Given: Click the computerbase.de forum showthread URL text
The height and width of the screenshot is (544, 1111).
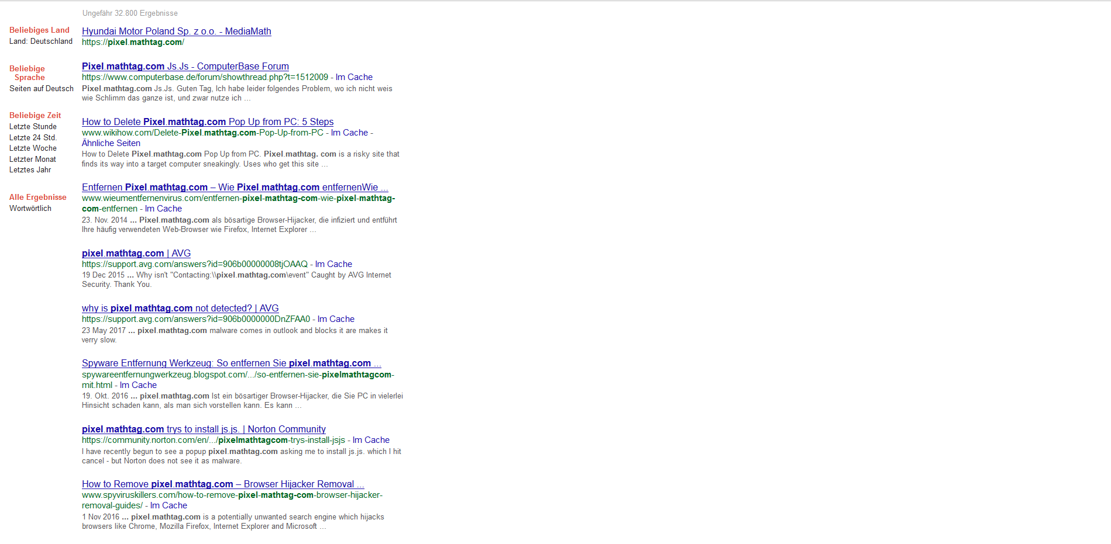Looking at the screenshot, I should tap(205, 77).
